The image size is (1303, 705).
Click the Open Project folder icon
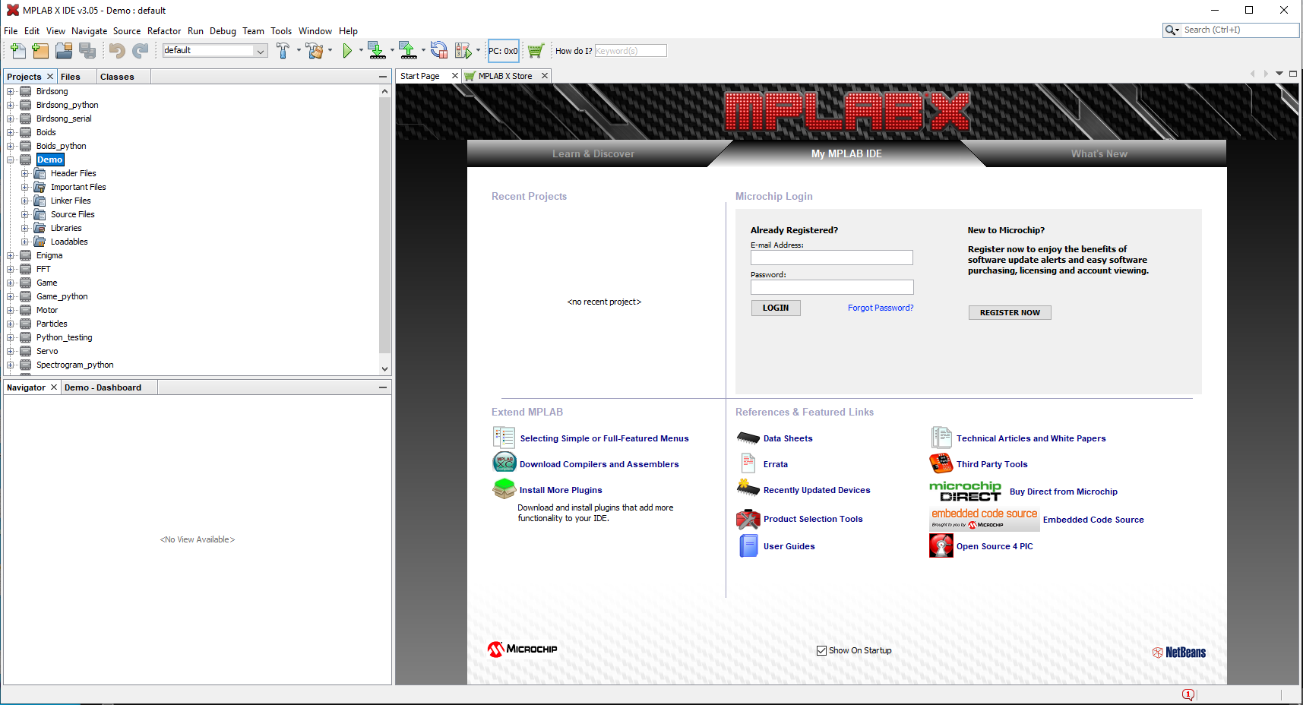(x=64, y=51)
